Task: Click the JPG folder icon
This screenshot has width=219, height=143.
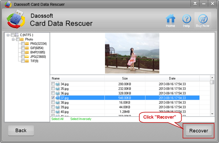Action: [x=27, y=57]
